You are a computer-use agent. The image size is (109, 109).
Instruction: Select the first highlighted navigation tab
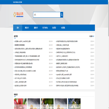point(18,28)
